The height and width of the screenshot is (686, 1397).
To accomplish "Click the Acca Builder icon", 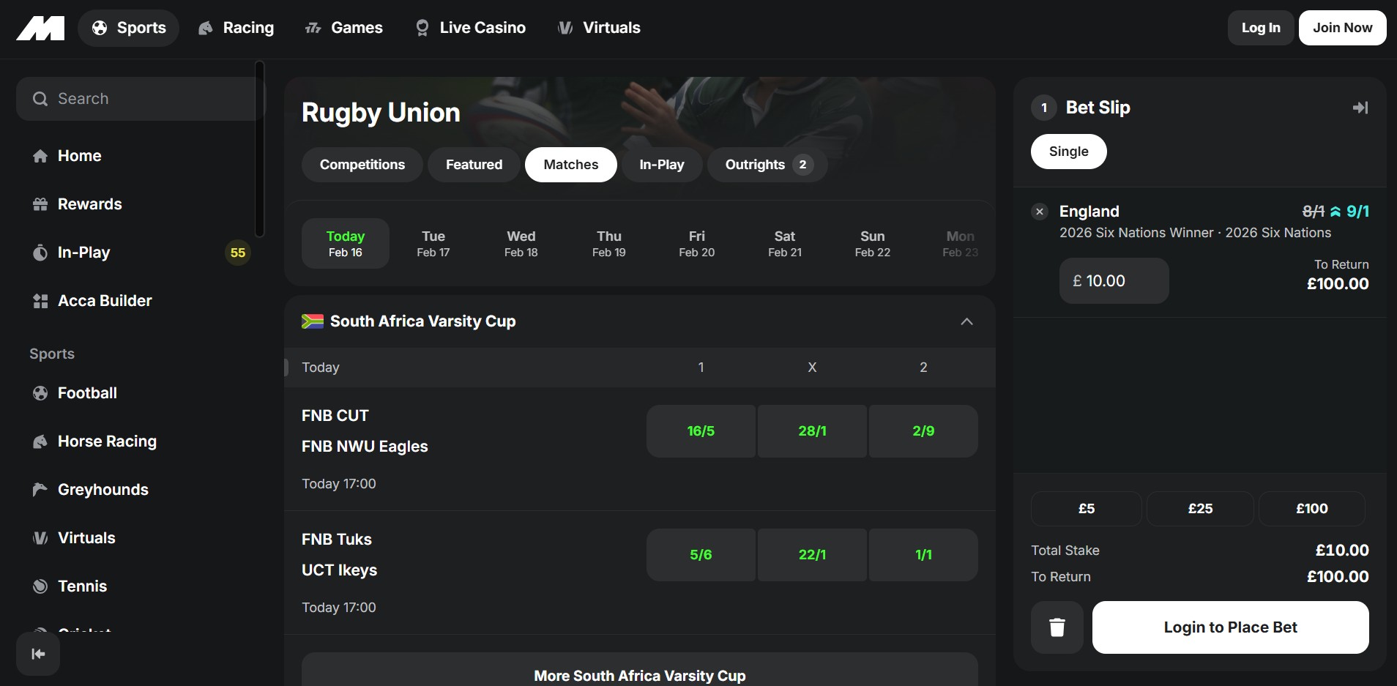I will (40, 301).
